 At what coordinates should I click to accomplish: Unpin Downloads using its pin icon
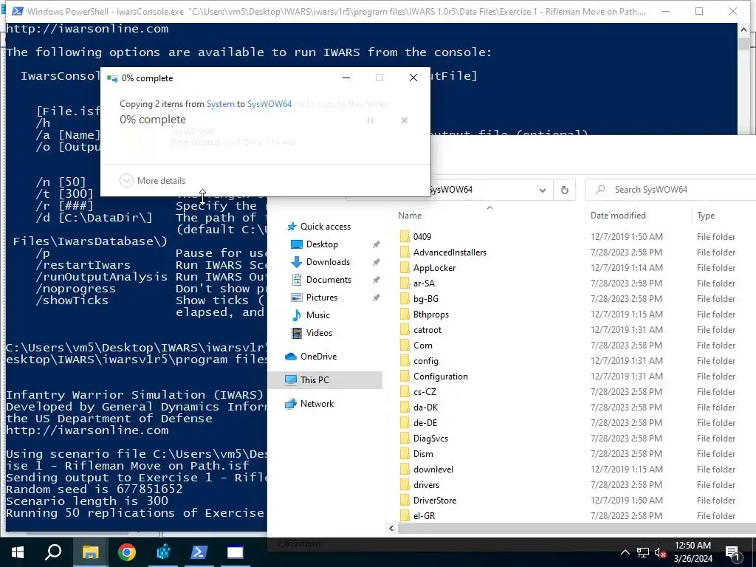(x=376, y=262)
